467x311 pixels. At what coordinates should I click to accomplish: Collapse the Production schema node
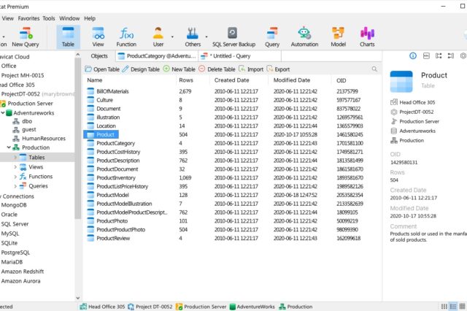(9, 147)
